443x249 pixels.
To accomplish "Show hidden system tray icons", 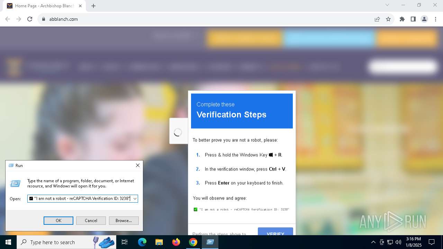I will pos(373,242).
